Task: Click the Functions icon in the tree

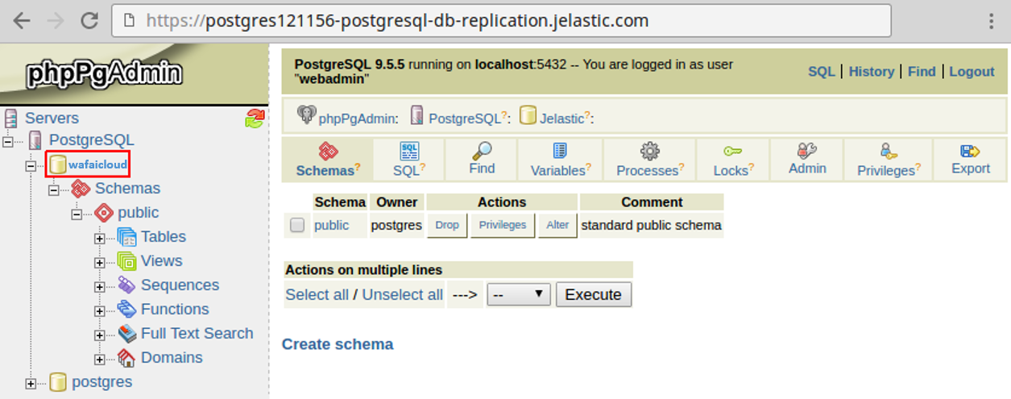Action: pyautogui.click(x=127, y=310)
